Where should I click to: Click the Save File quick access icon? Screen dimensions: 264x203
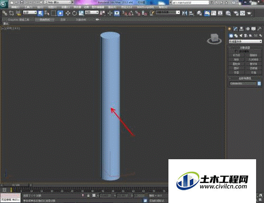22,3
